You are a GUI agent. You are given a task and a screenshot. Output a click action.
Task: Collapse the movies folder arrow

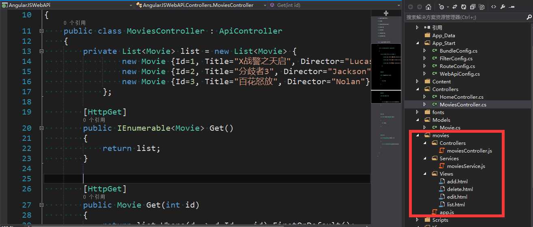click(417, 135)
